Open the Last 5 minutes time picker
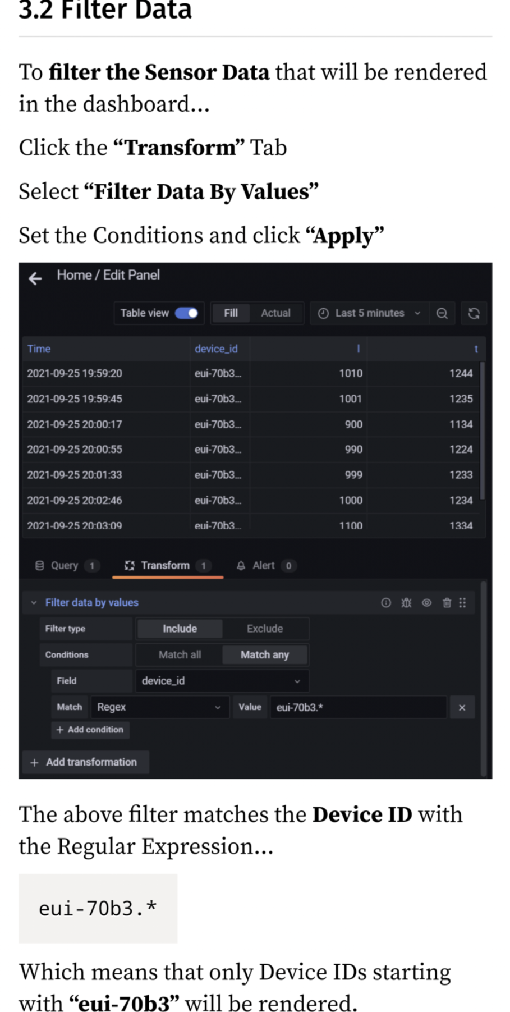 coord(369,313)
